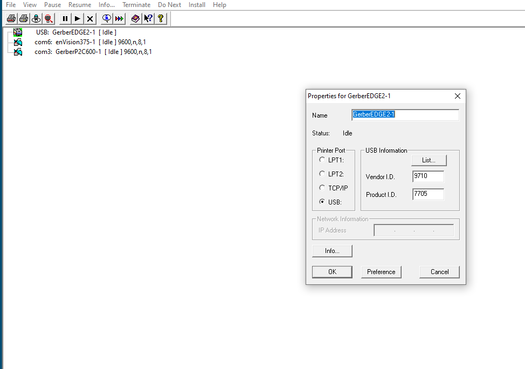
Task: Click the Product I.D. field
Action: pyautogui.click(x=428, y=194)
